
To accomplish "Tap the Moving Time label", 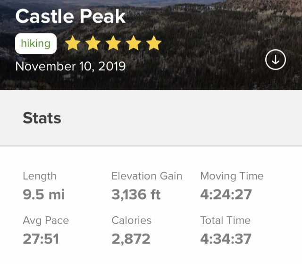I will pyautogui.click(x=232, y=176).
